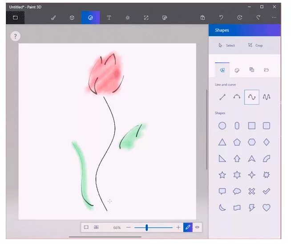The width and height of the screenshot is (291, 244).
Task: Click the Crop button
Action: (255, 45)
